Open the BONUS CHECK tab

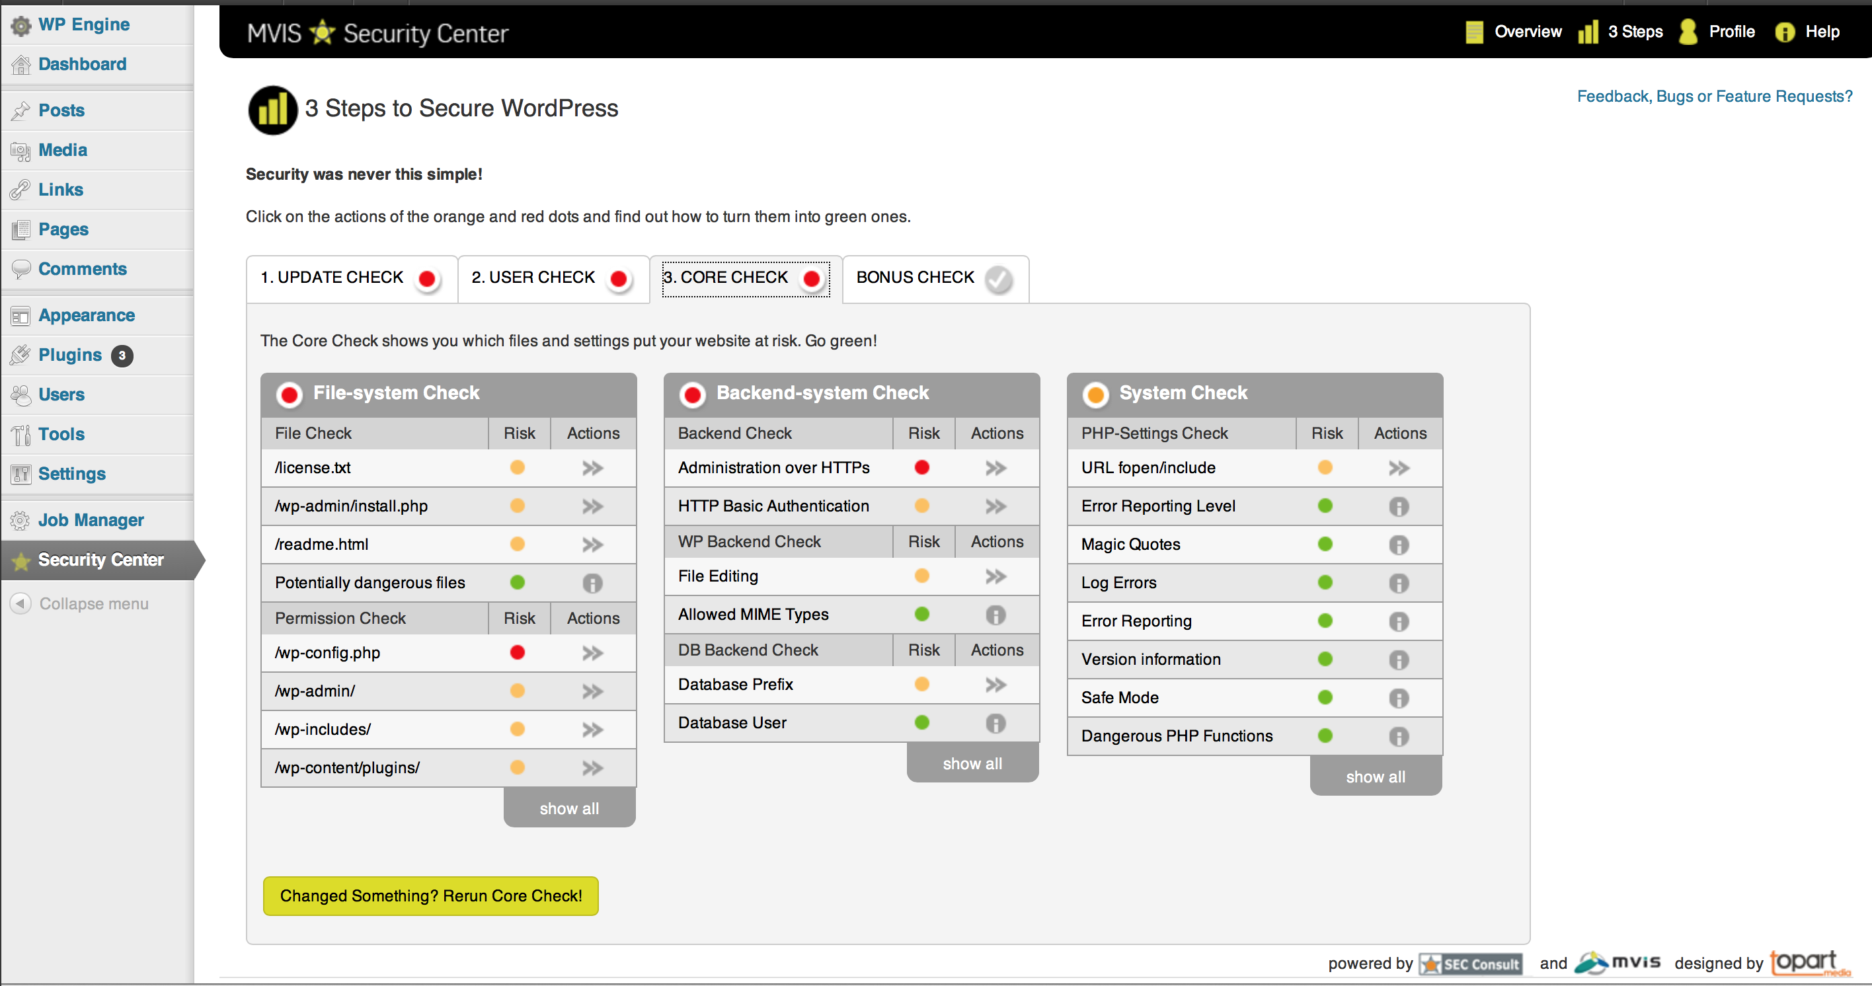coord(935,278)
